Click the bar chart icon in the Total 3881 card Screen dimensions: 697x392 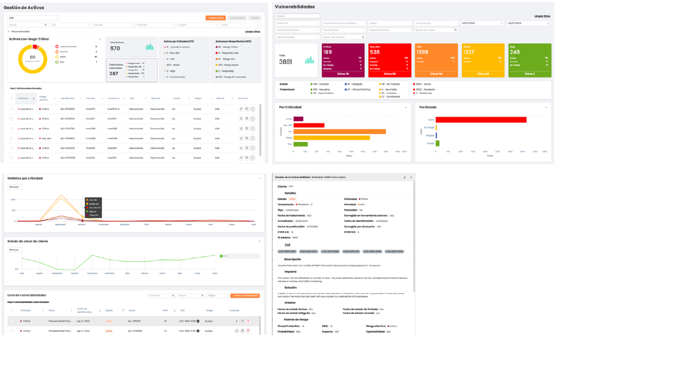click(x=310, y=60)
